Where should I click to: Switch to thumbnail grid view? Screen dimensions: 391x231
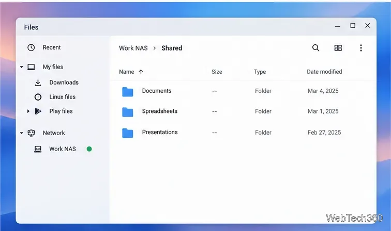point(338,48)
